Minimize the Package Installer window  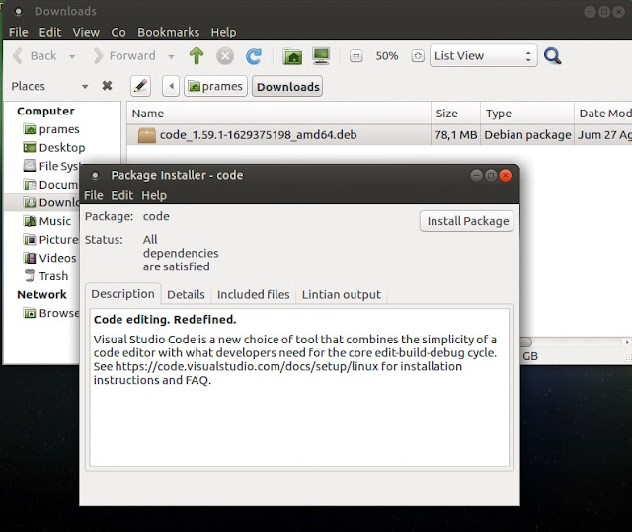pos(476,175)
